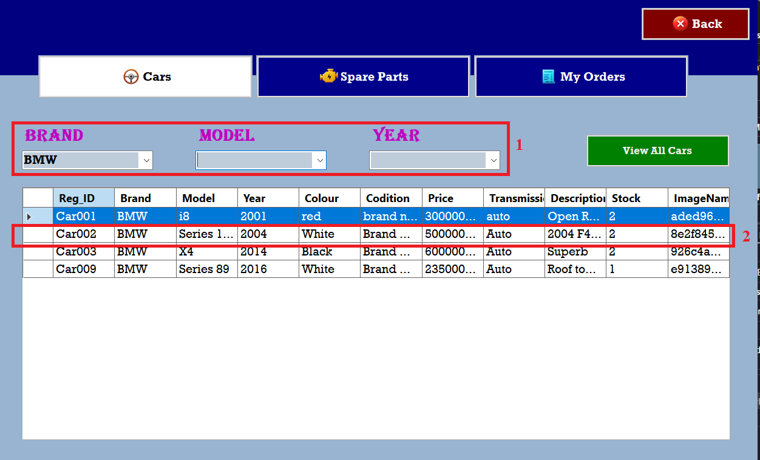The image size is (760, 460).
Task: Switch to the Cars tab
Action: pos(146,76)
